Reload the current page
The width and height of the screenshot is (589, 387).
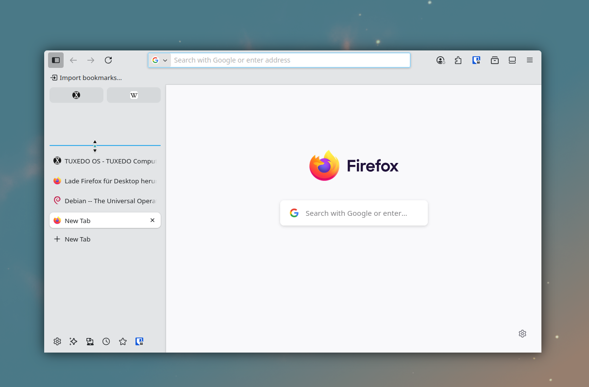[108, 60]
